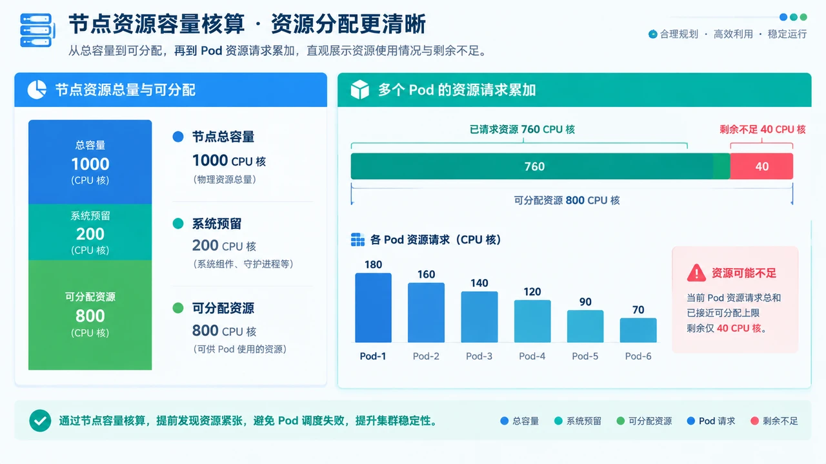
Task: Click the 已请求资源 760 CPU 核 label
Action: [x=522, y=130]
